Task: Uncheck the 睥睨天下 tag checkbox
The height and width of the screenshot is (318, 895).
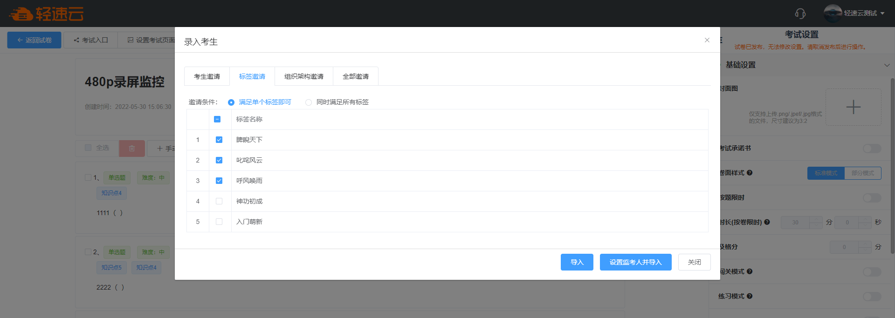Action: click(x=219, y=140)
